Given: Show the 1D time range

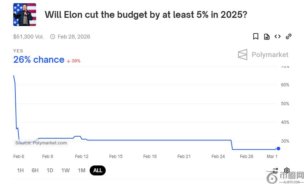Looking at the screenshot, I should (50, 170).
